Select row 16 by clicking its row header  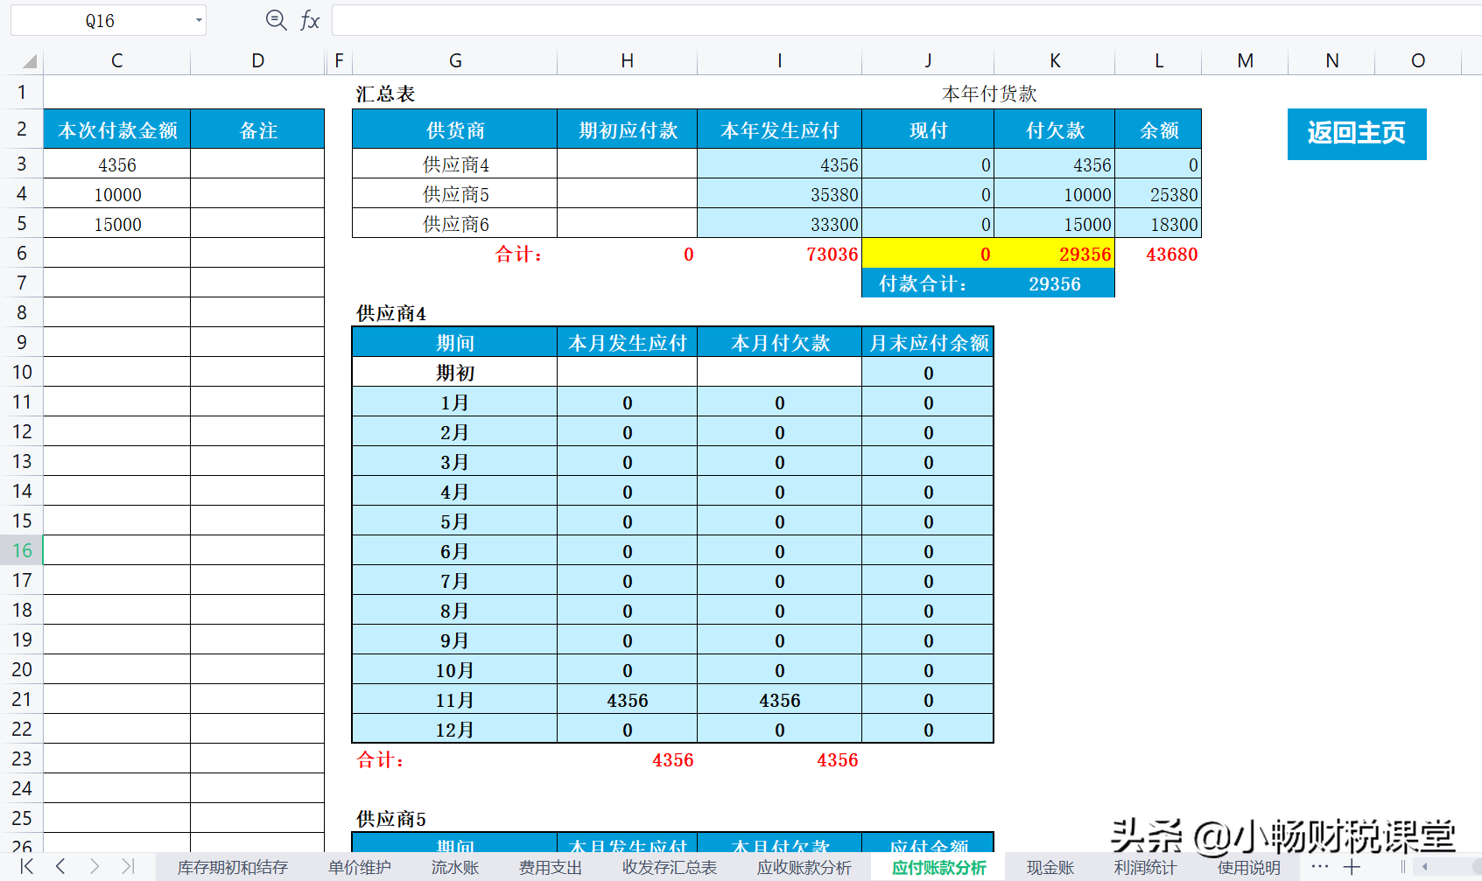point(21,549)
